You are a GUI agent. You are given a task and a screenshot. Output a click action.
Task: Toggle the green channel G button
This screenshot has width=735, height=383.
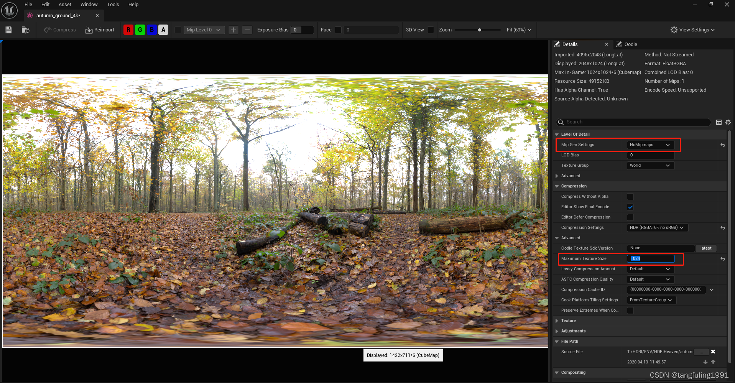pos(140,30)
